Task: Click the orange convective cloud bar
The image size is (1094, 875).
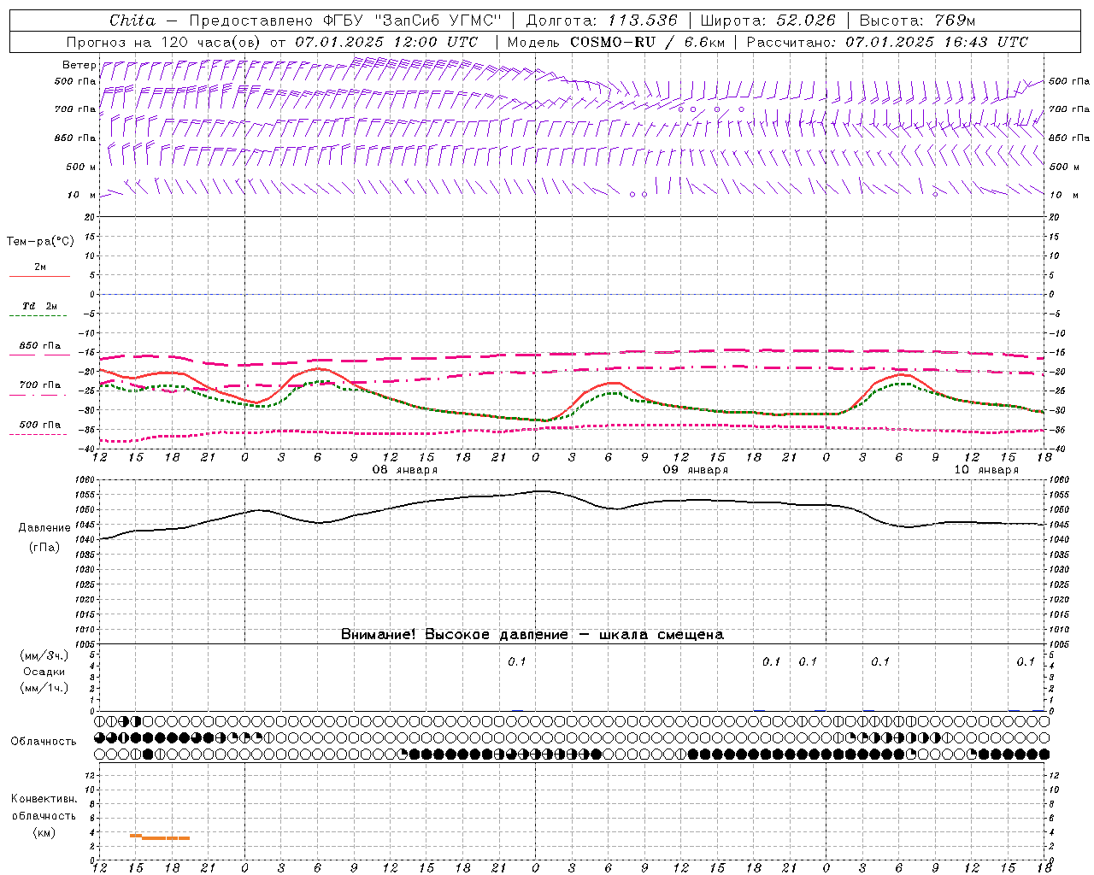Action: (160, 837)
